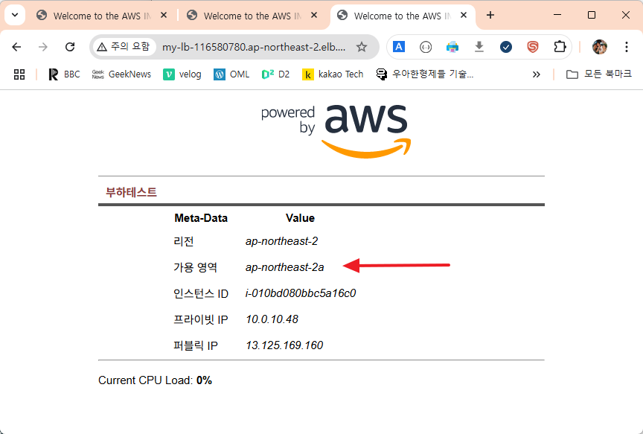Screen dimensions: 643x434
Task: Open the circular braces extension icon
Action: [426, 48]
